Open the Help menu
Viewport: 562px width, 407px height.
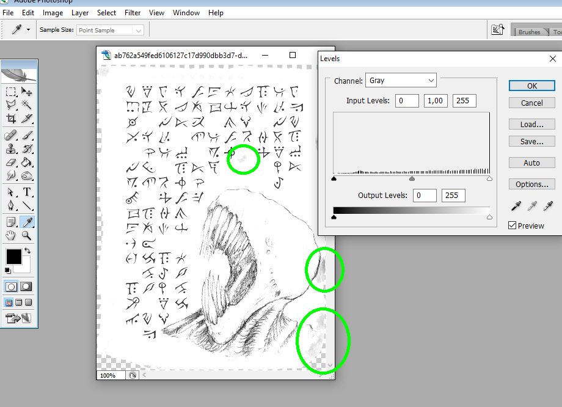216,13
